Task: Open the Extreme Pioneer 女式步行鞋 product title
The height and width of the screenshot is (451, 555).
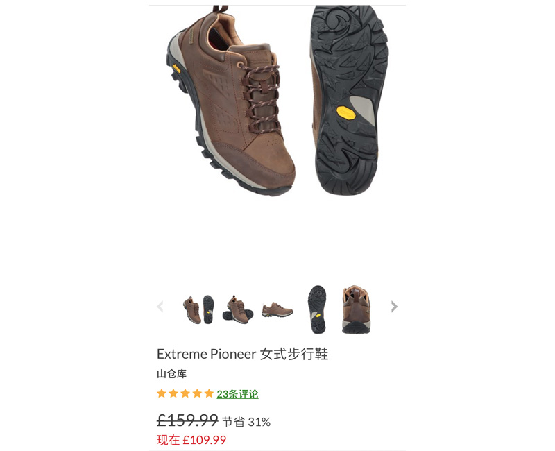Action: [242, 354]
